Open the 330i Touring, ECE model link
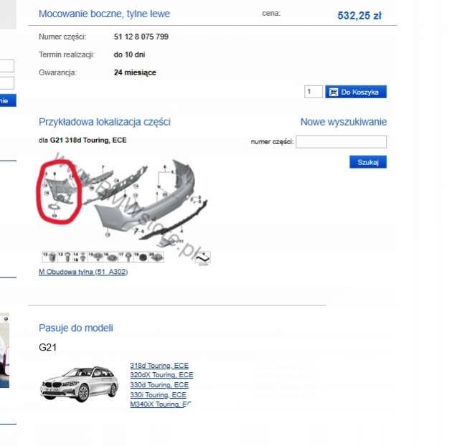The image size is (457, 446). coord(158,394)
